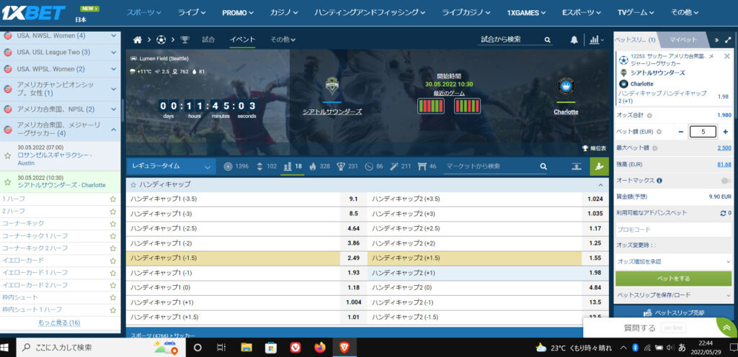
Task: Expand bet slip with the diagonal arrows icon
Action: (x=728, y=40)
